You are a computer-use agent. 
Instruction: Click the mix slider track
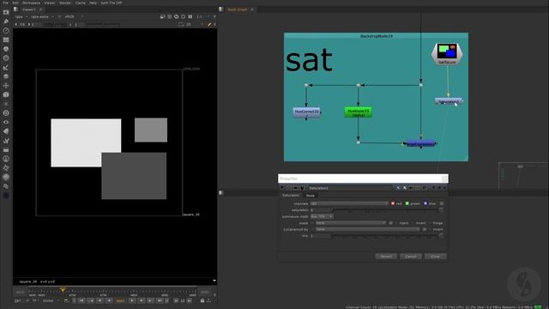[385, 236]
